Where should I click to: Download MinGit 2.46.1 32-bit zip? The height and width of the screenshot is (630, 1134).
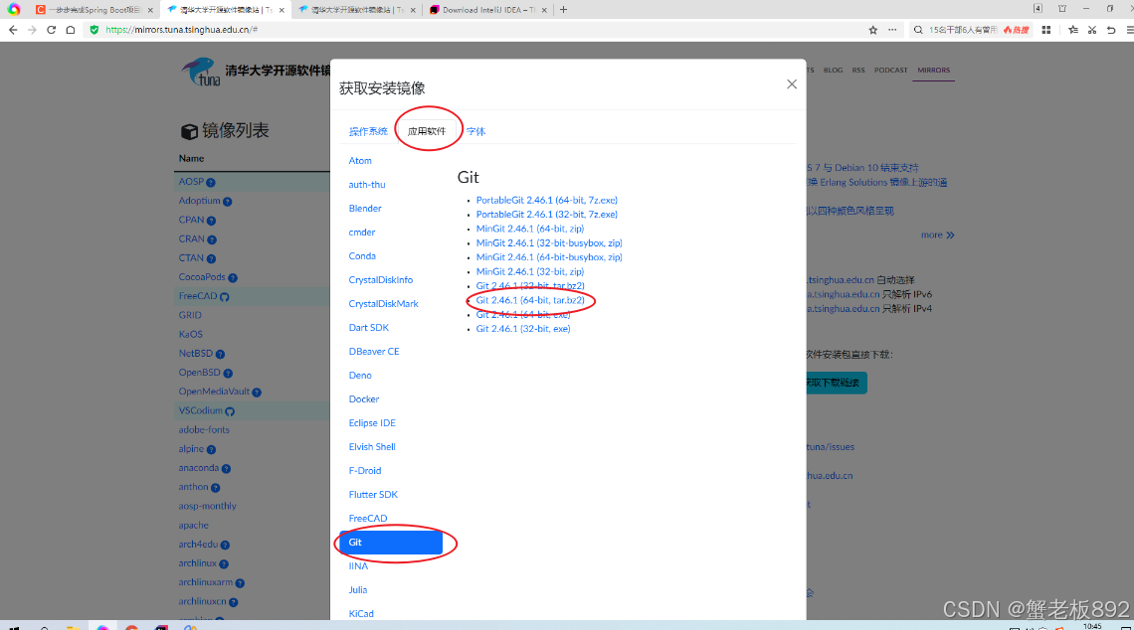coord(530,271)
